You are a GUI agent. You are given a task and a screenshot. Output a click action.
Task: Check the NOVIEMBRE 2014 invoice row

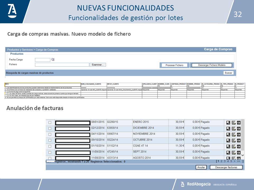[50, 134]
